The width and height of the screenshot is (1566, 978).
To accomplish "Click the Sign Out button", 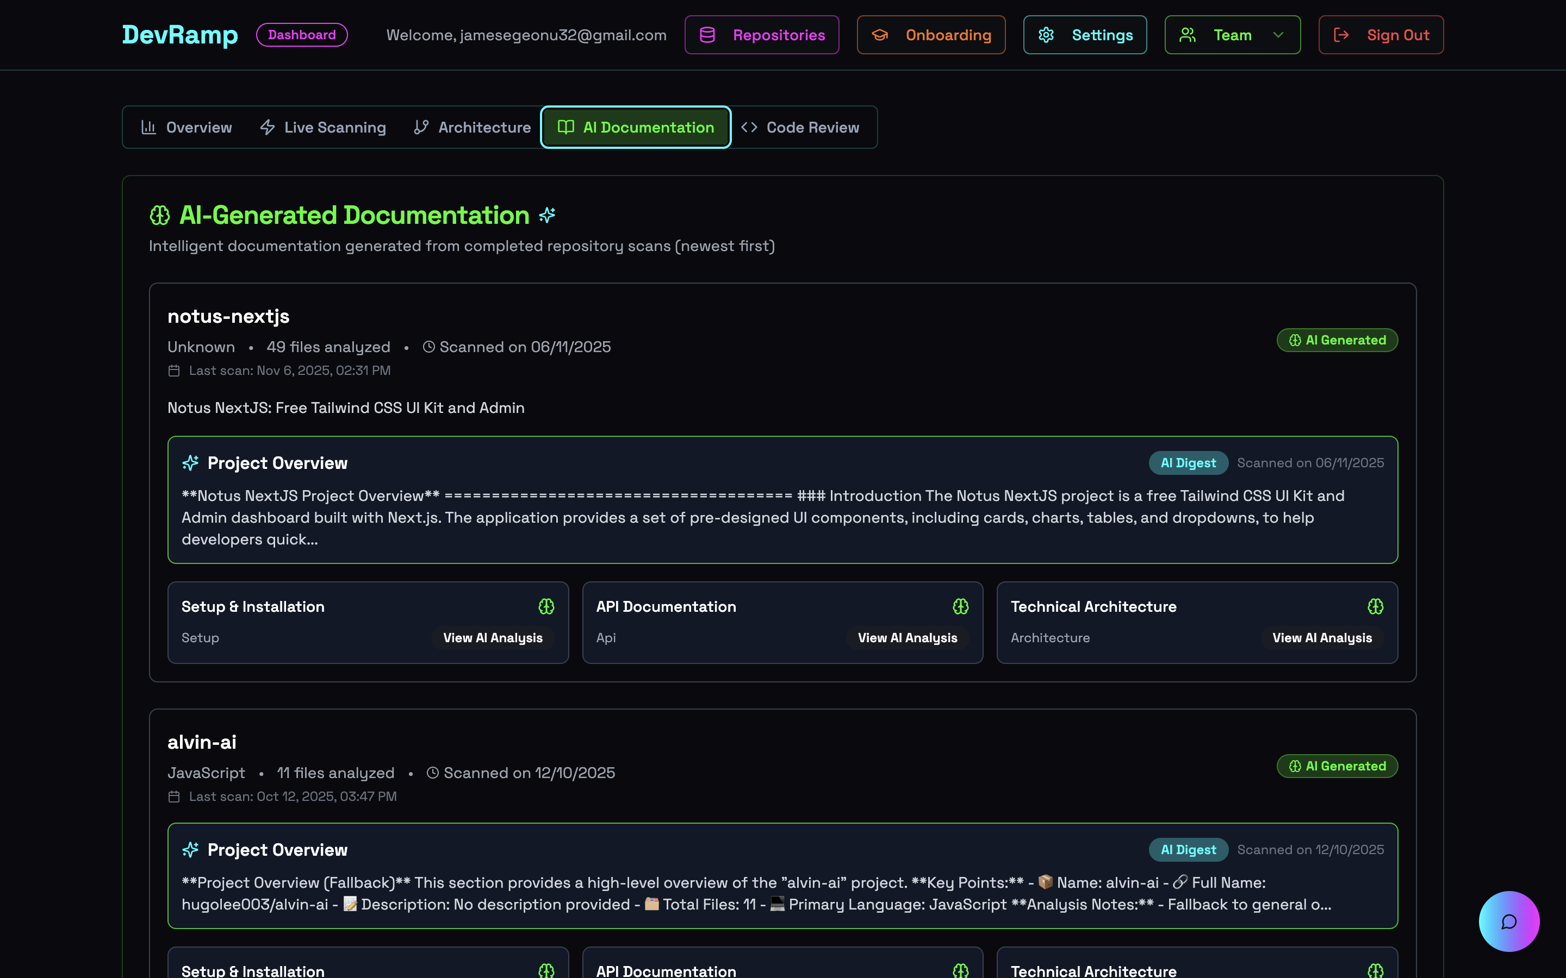I will 1380,35.
